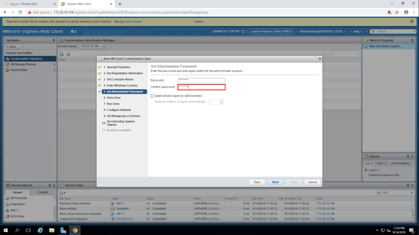Go to wizard step 6 Time Zone
Image resolution: width=419 pixels, height=235 pixels.
click(x=113, y=98)
